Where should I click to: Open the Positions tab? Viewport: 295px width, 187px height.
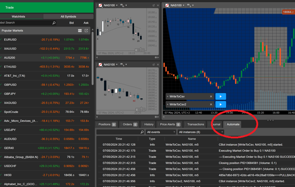click(x=107, y=124)
